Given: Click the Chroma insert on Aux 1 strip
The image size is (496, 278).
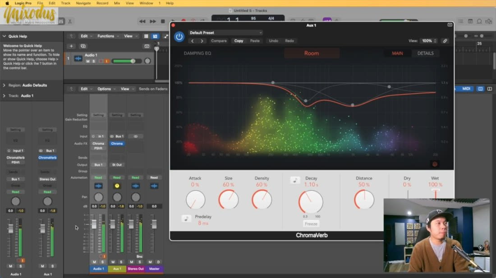Looking at the screenshot, I should point(117,143).
